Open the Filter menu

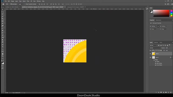(x=28, y=1)
